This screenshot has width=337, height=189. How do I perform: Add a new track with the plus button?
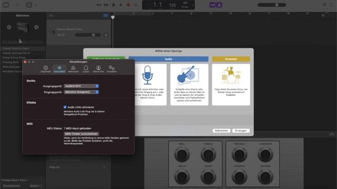pyautogui.click(x=51, y=15)
